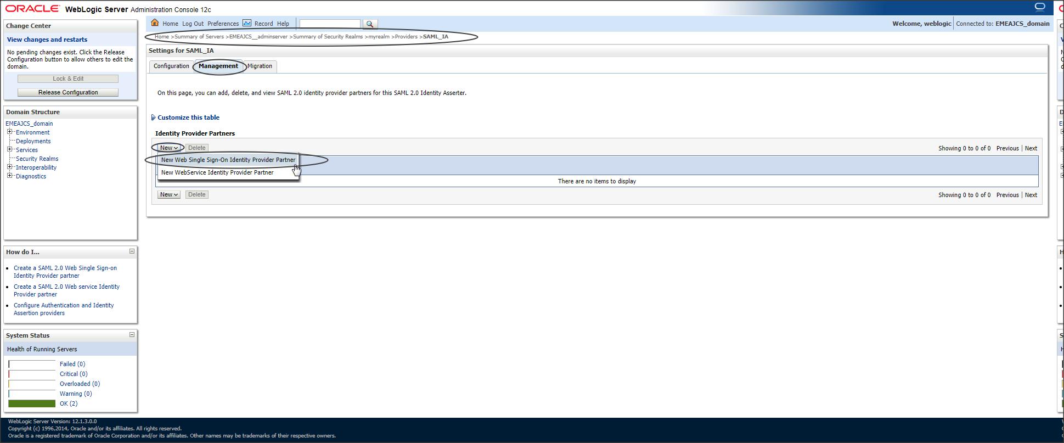Viewport: 1064px width, 443px height.
Task: Open View changes and restarts link
Action: tap(47, 40)
